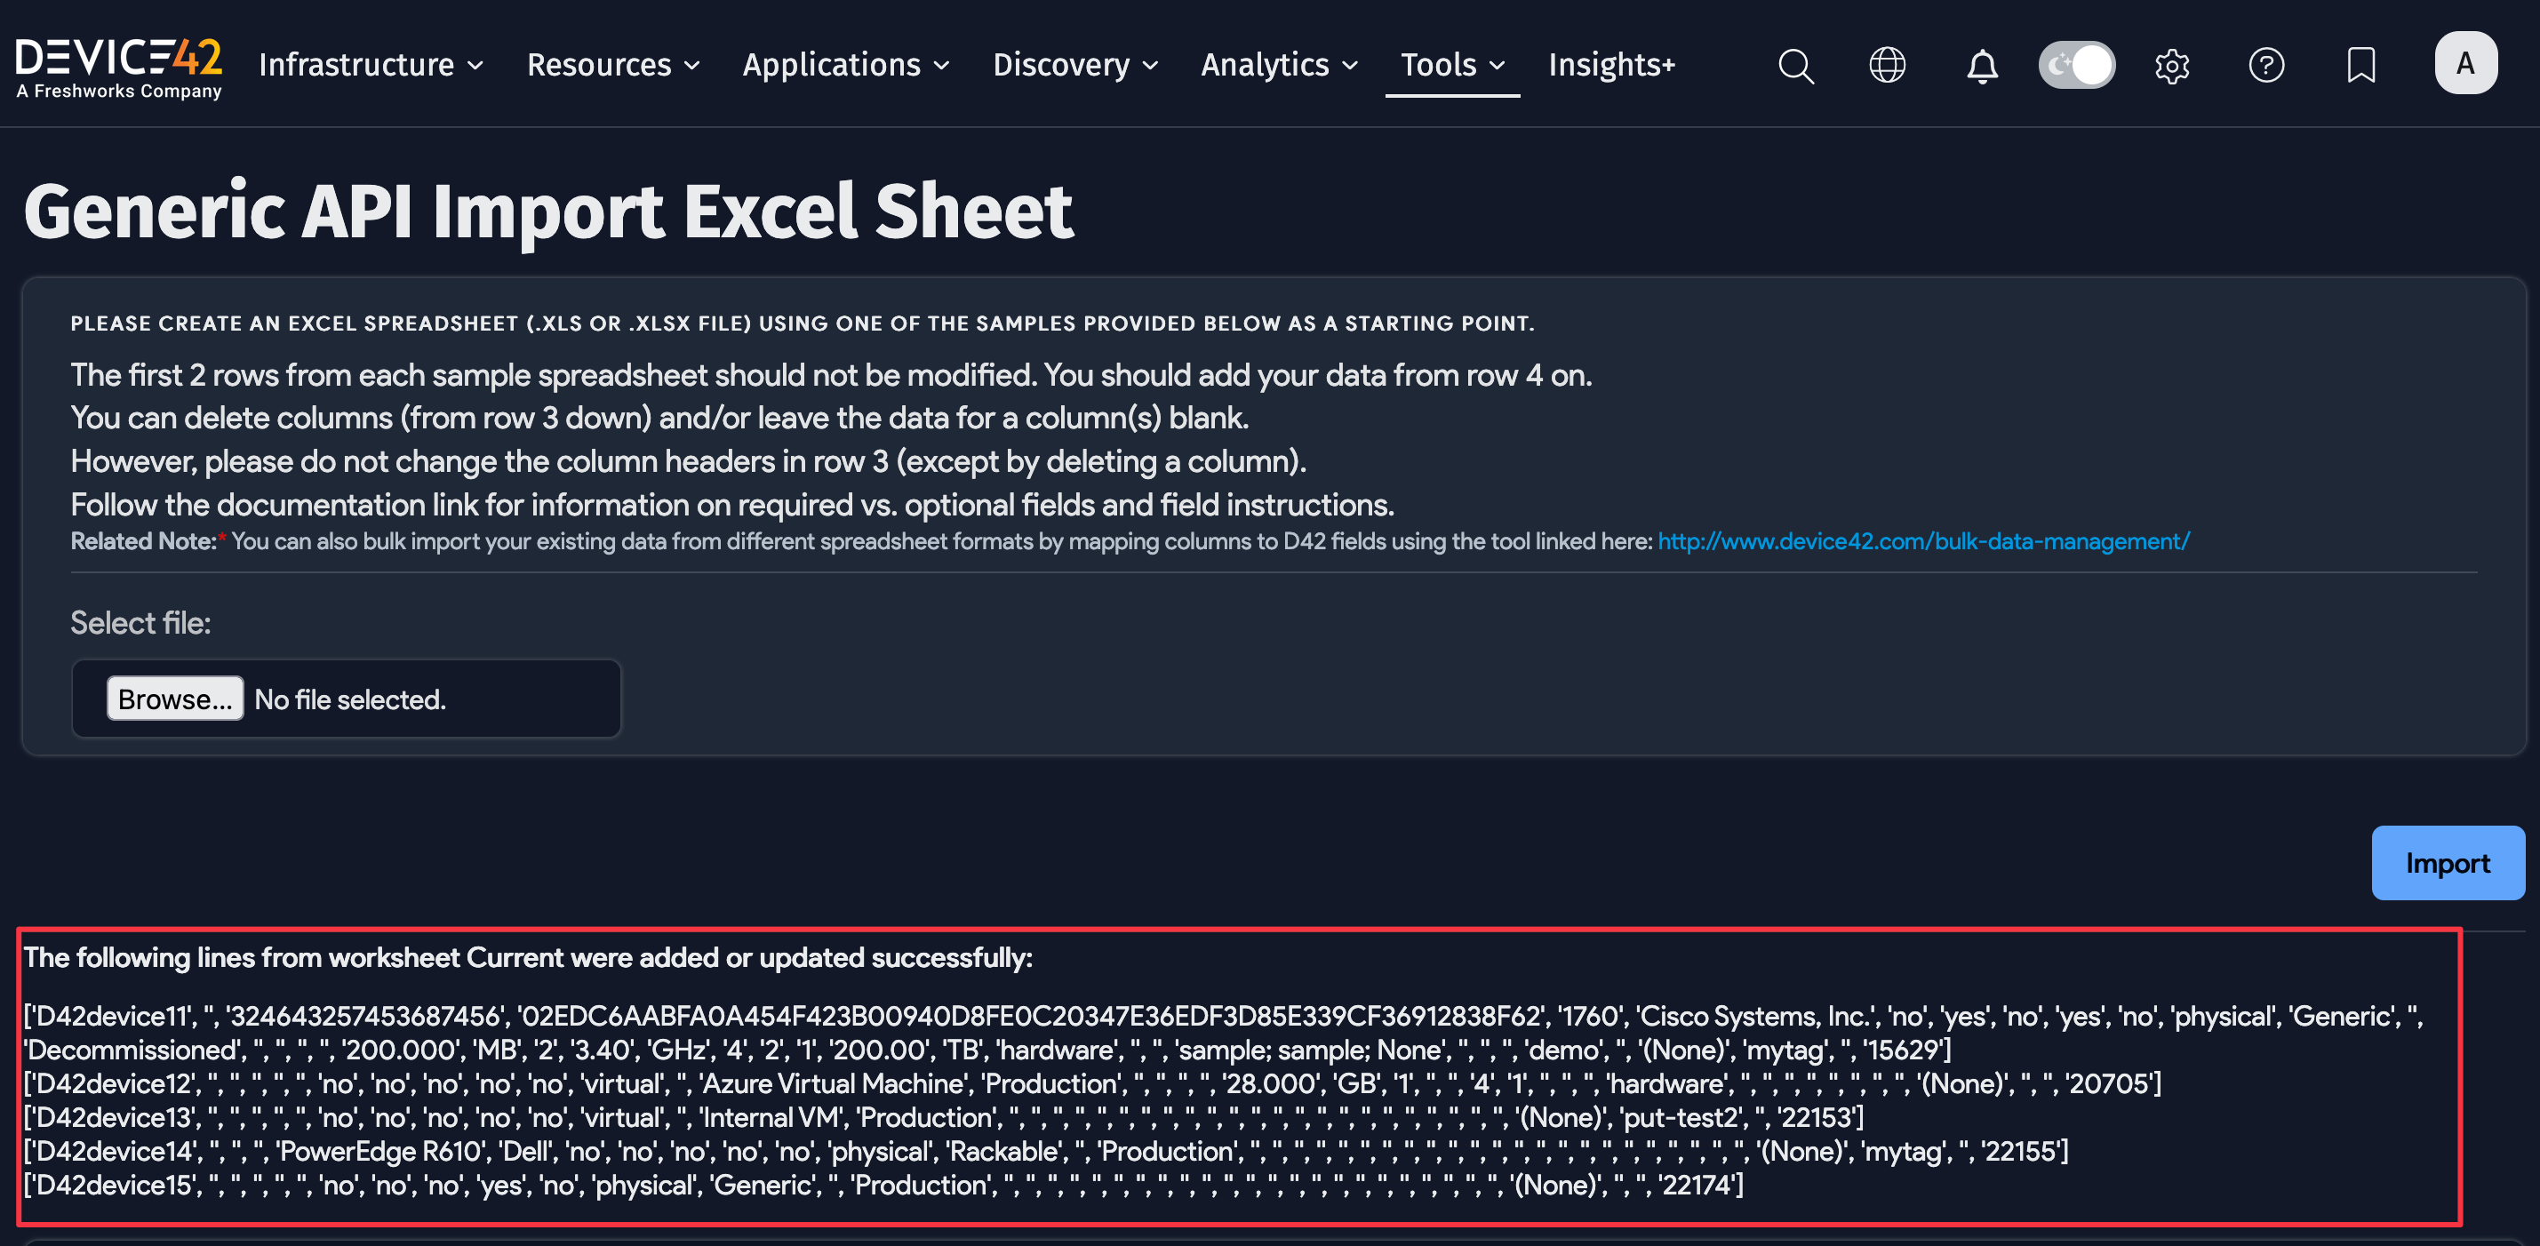Click the Import button
This screenshot has width=2540, height=1246.
click(x=2448, y=863)
